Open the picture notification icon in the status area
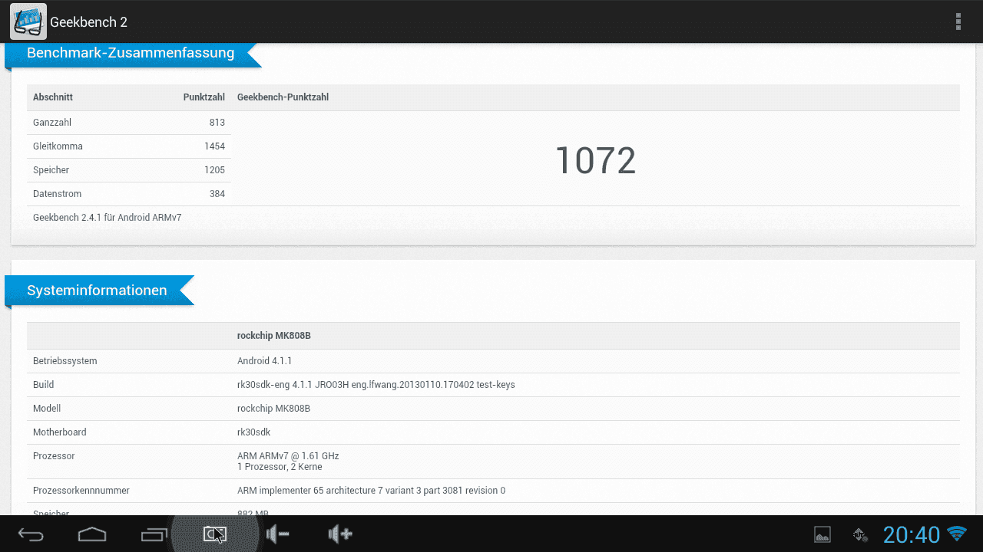This screenshot has width=983, height=552. click(x=822, y=535)
